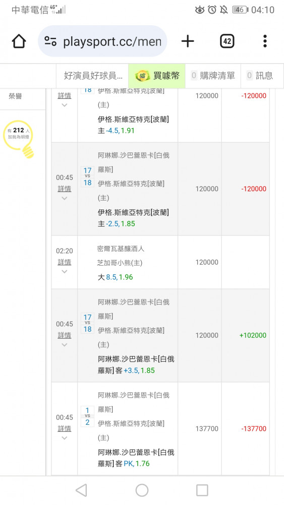Tap the browser home icon

19,41
